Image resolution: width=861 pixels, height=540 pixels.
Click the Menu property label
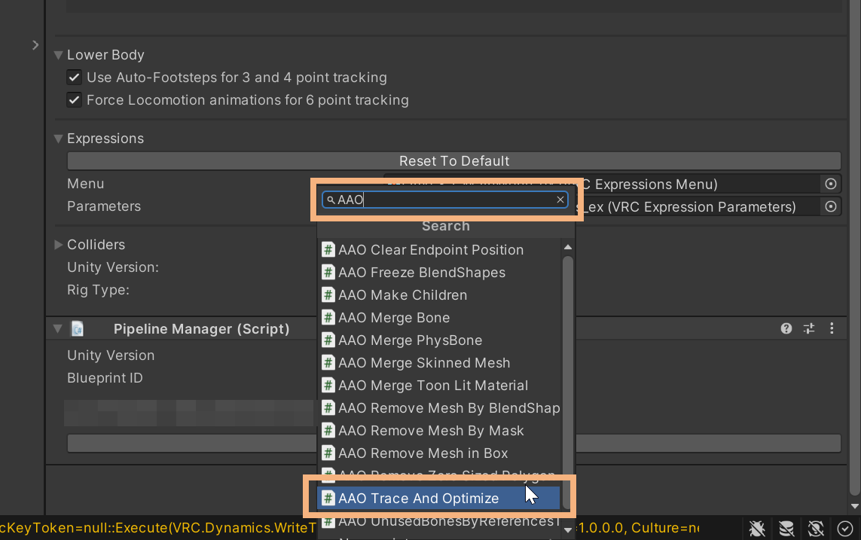pos(86,184)
